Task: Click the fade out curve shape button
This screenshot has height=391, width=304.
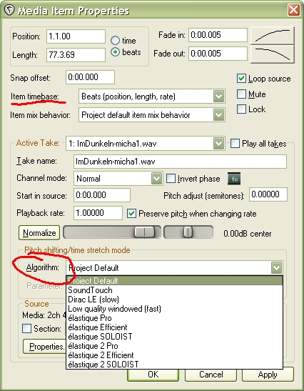Action: tap(273, 54)
